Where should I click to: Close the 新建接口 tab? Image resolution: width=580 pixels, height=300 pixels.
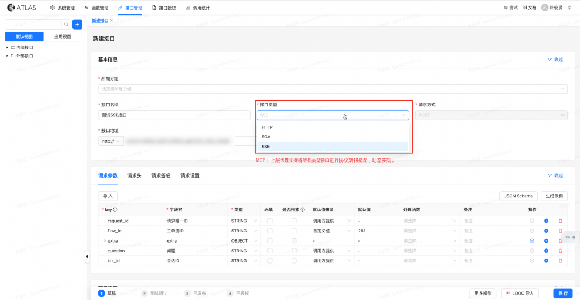(x=111, y=21)
